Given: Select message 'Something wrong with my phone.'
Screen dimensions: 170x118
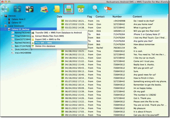Looking at the screenshot, I should 150,81.
